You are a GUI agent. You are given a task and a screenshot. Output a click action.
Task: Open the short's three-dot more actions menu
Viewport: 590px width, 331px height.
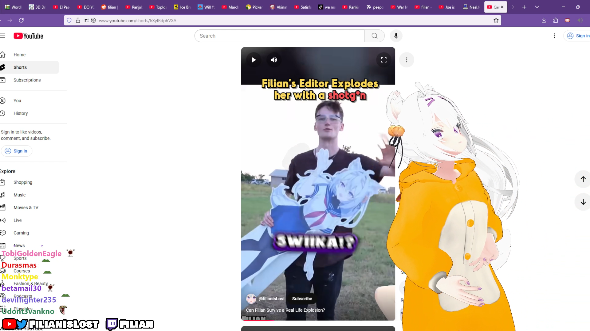[x=407, y=60]
